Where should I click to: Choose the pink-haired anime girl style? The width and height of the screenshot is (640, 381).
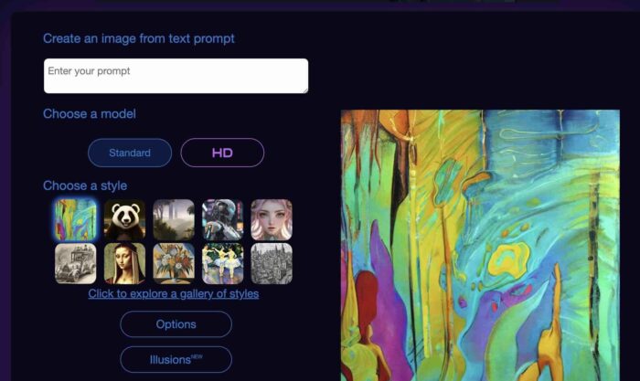click(272, 219)
